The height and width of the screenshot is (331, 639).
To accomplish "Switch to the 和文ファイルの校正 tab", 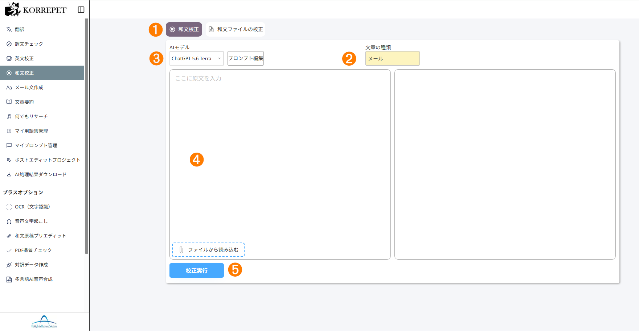I will [235, 29].
